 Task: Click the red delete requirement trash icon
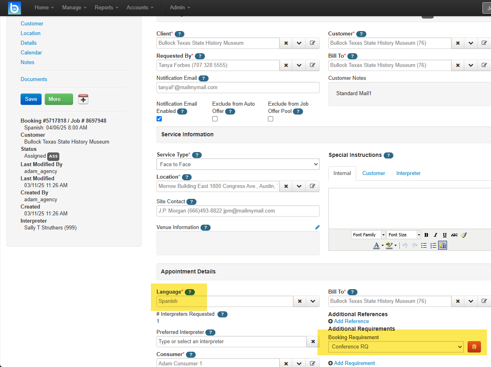(x=474, y=346)
